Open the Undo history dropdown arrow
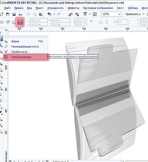Viewport: 148px width, 162px height. tap(54, 14)
